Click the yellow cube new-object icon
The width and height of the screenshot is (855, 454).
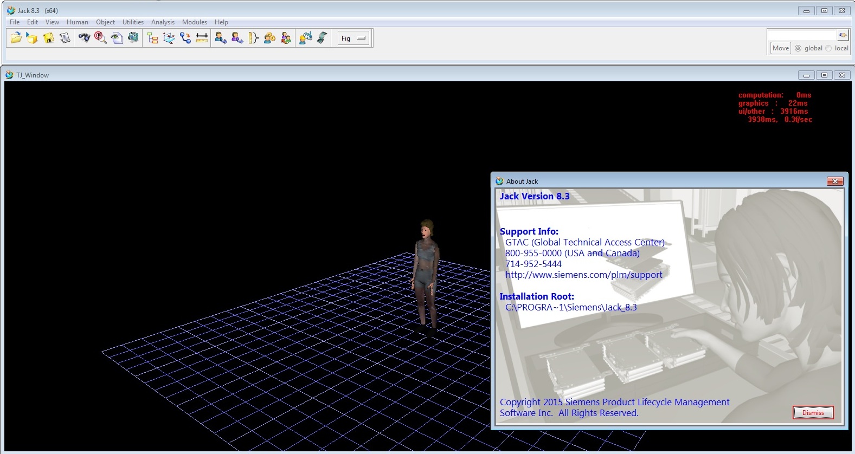click(x=33, y=38)
